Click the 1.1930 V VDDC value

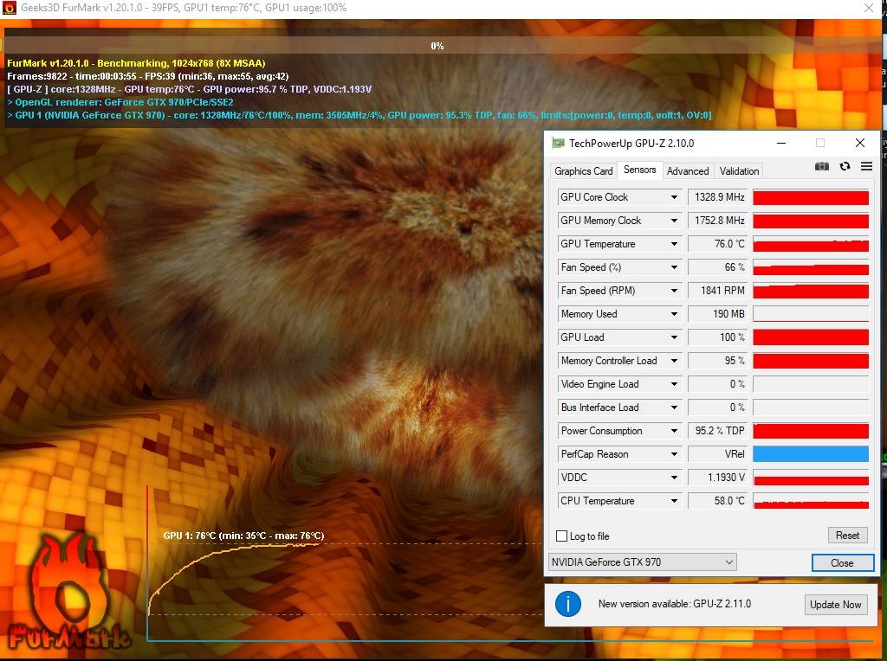pyautogui.click(x=718, y=478)
